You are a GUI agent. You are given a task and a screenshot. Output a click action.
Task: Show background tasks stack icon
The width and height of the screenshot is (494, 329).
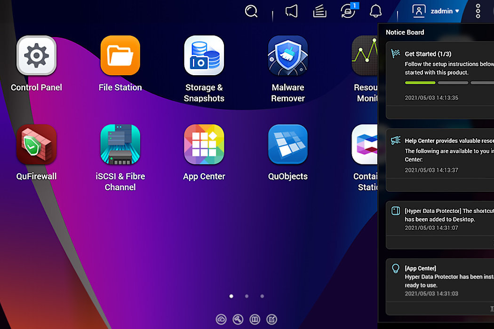pos(319,11)
